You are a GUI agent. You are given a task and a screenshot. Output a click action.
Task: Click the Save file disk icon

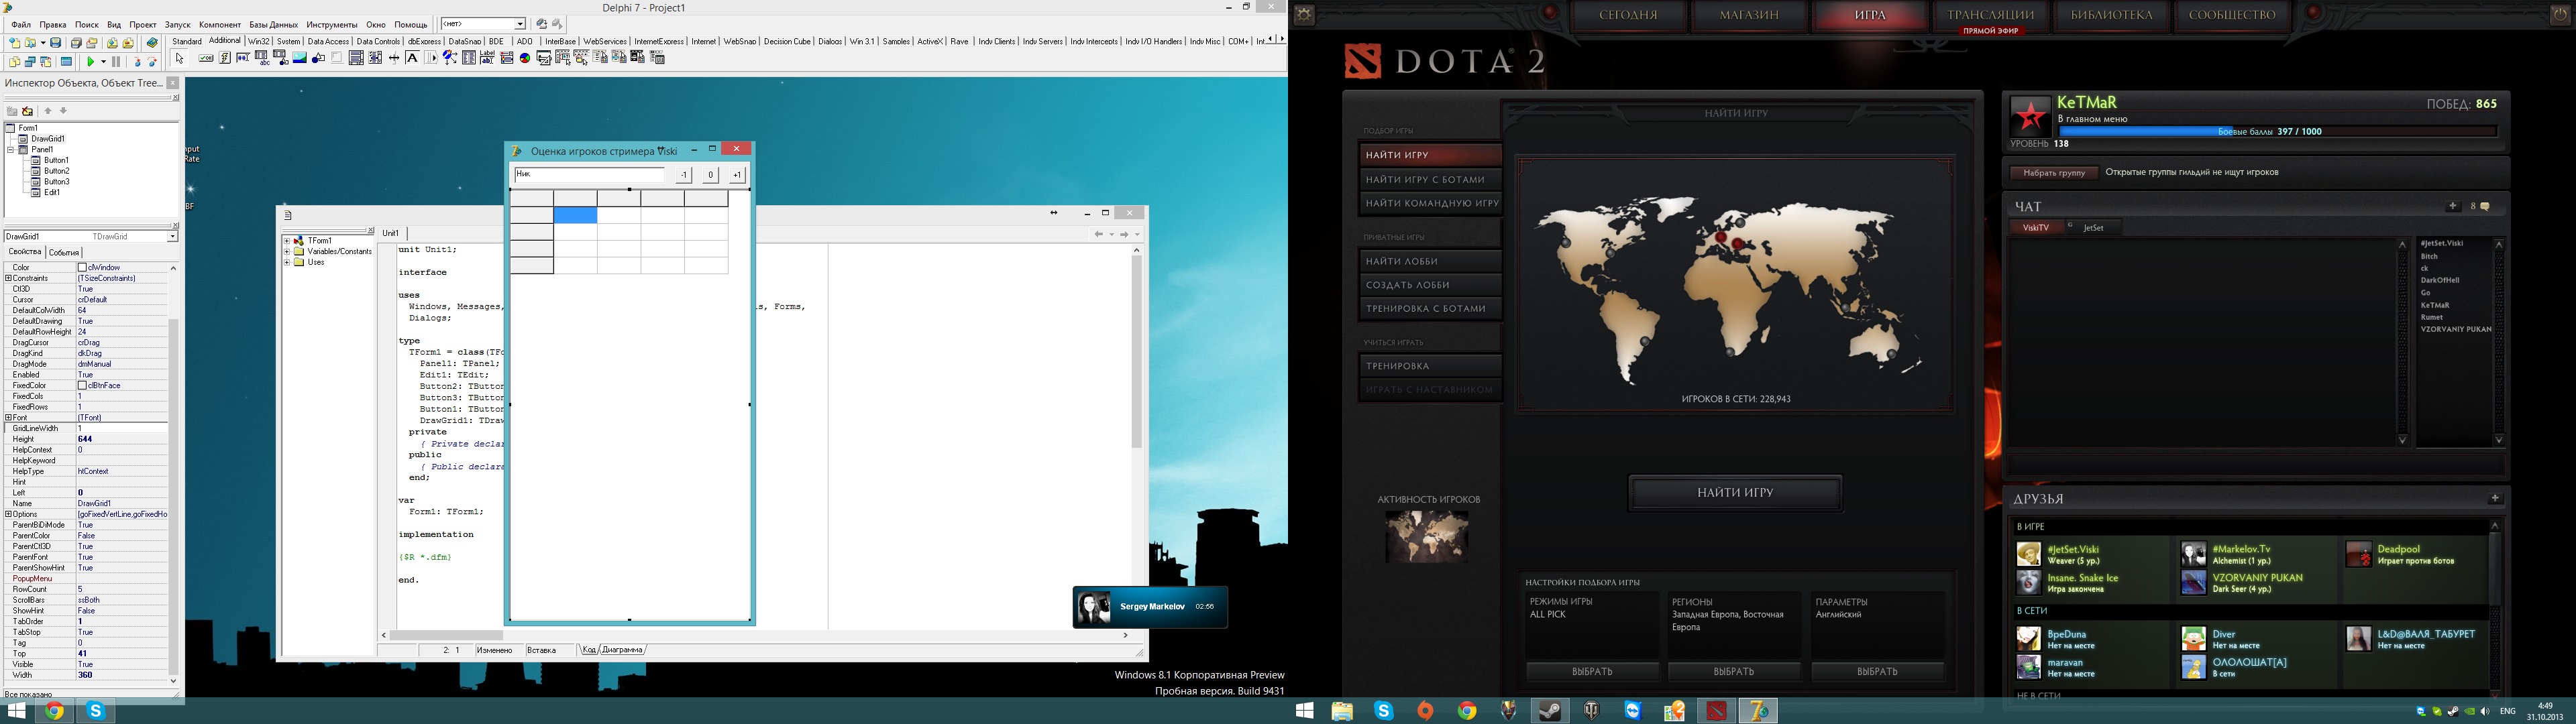[x=56, y=43]
